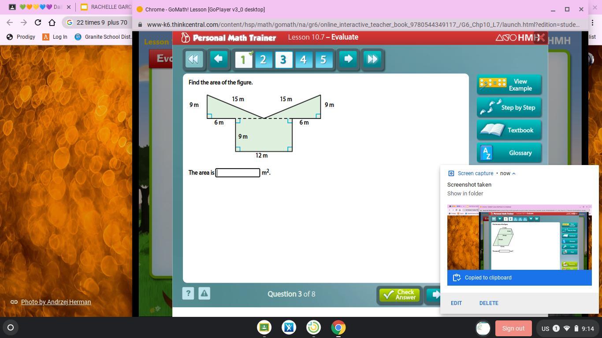
Task: Select question 2 tab
Action: (x=264, y=59)
